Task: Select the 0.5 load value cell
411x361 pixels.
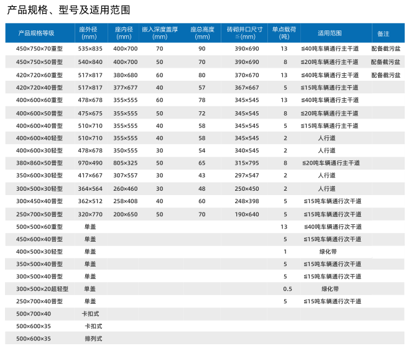Action: click(x=287, y=289)
